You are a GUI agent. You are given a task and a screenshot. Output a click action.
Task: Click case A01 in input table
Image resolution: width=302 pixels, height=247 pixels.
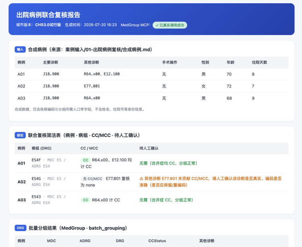(x=21, y=74)
